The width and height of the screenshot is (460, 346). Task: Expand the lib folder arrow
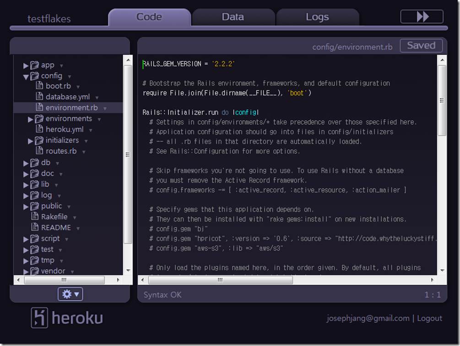click(x=26, y=185)
